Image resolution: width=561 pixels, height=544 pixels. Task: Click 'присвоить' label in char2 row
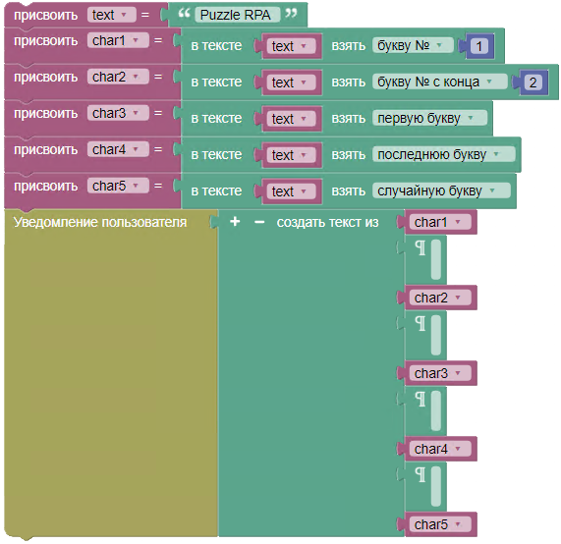click(x=46, y=78)
